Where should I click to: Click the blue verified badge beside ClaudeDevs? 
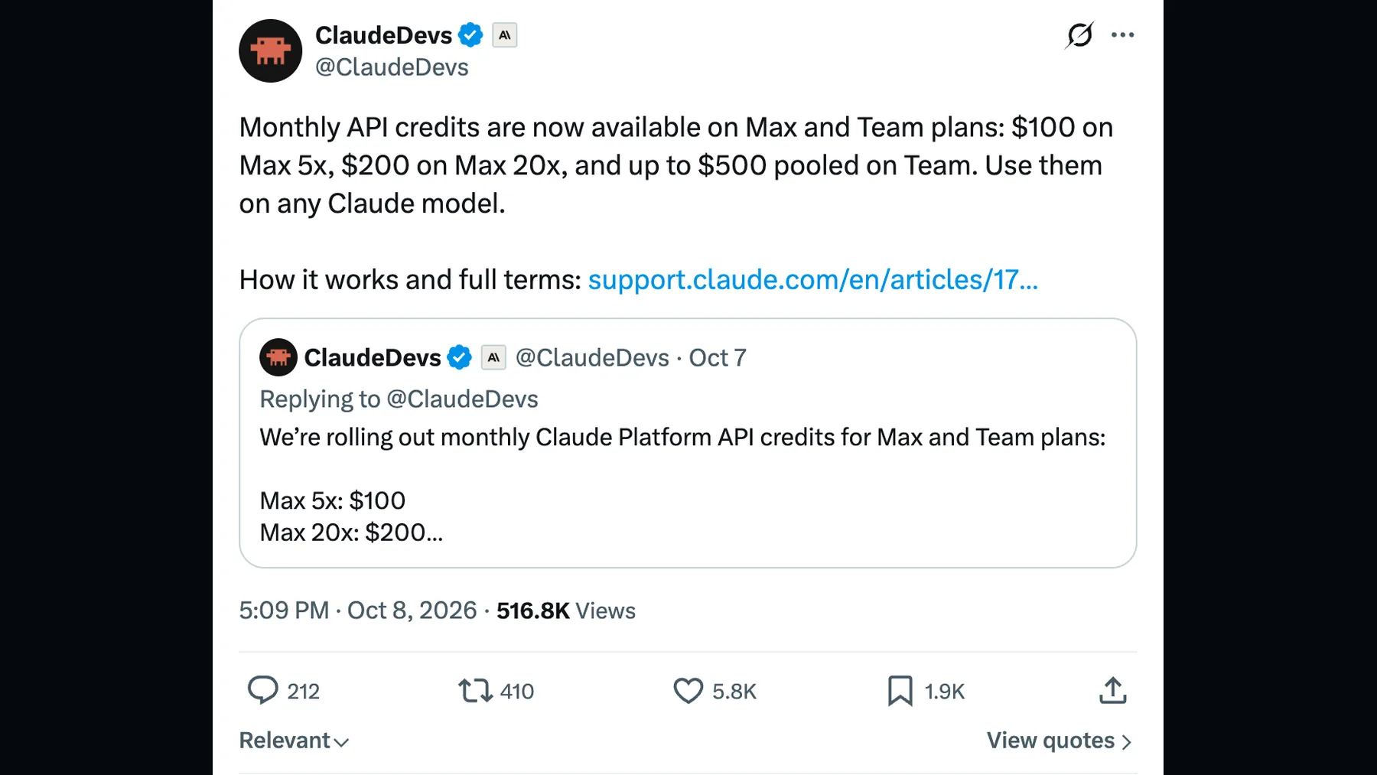(x=470, y=35)
